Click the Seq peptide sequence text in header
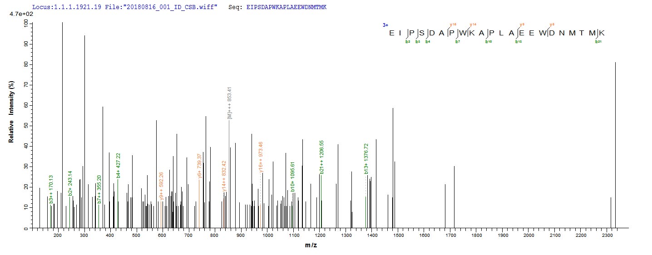This screenshot has width=652, height=255. tap(286, 8)
